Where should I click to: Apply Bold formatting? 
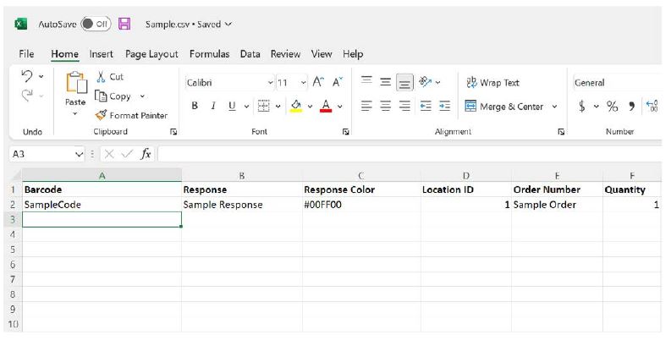point(195,107)
